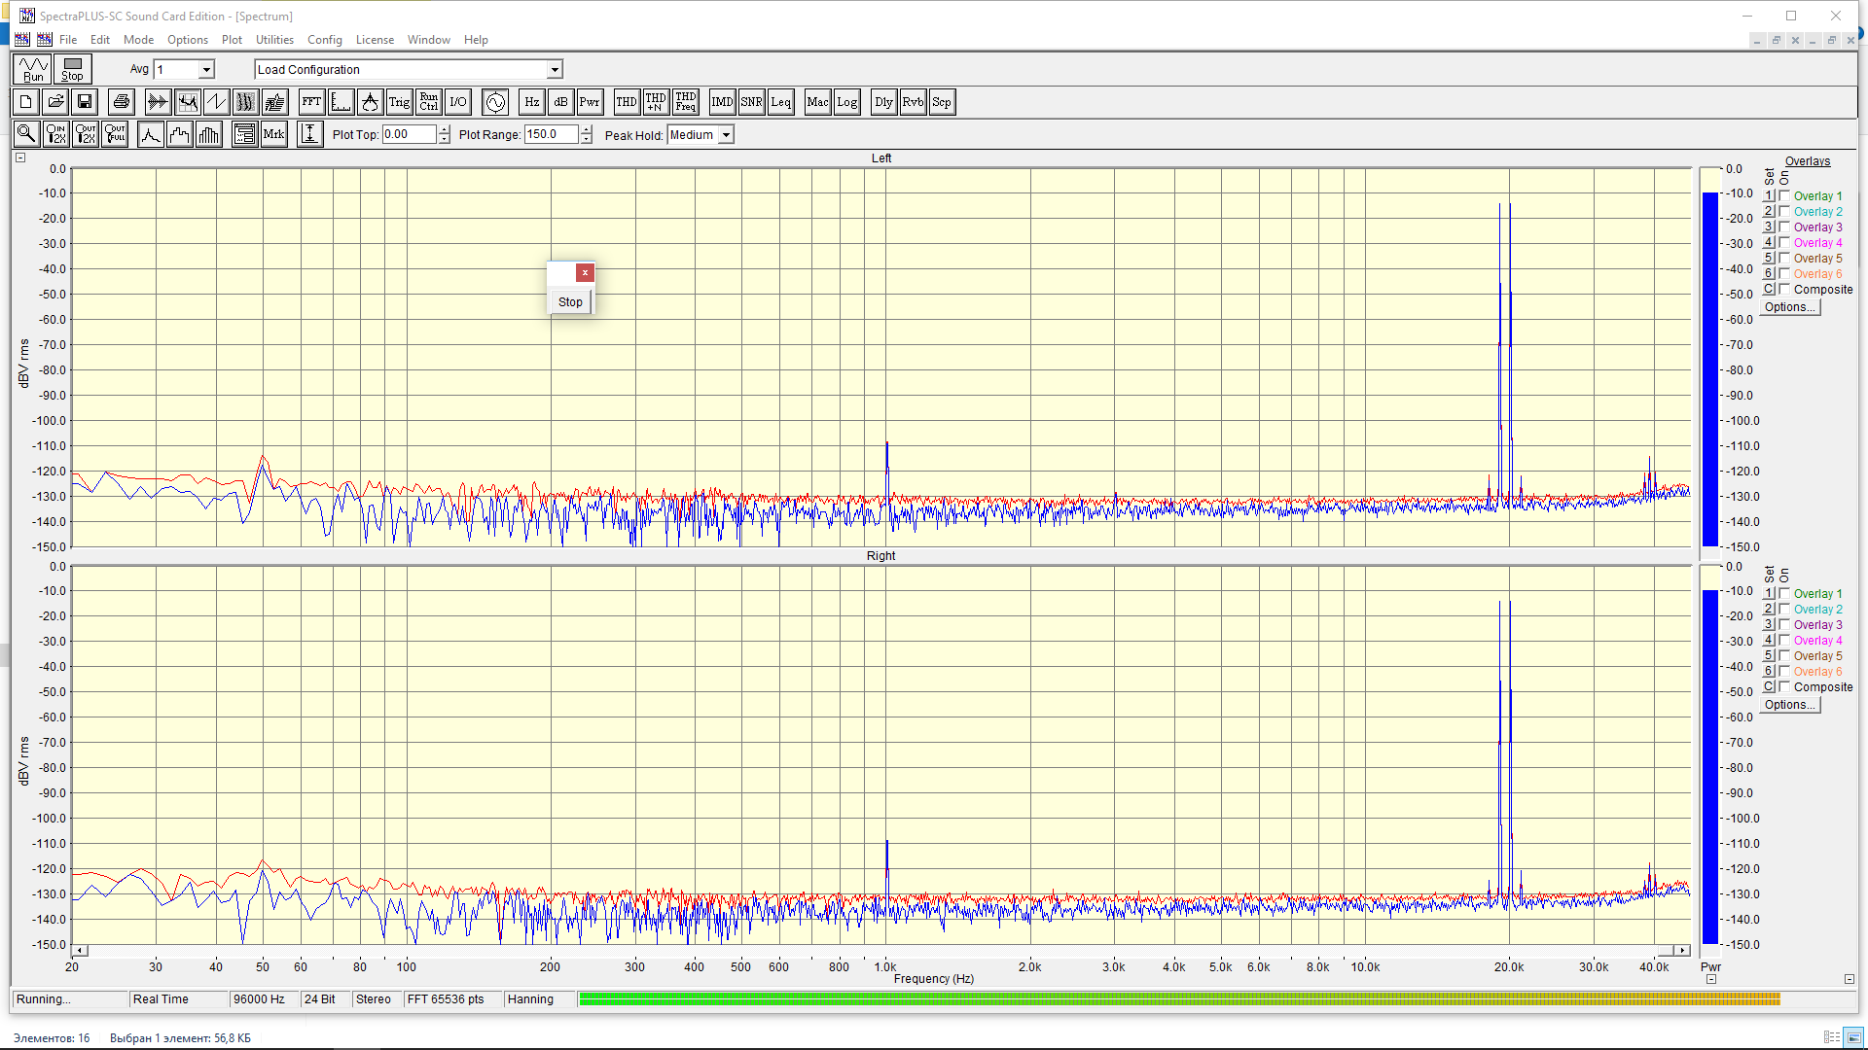Switch to the bar graph plot style

tap(209, 135)
